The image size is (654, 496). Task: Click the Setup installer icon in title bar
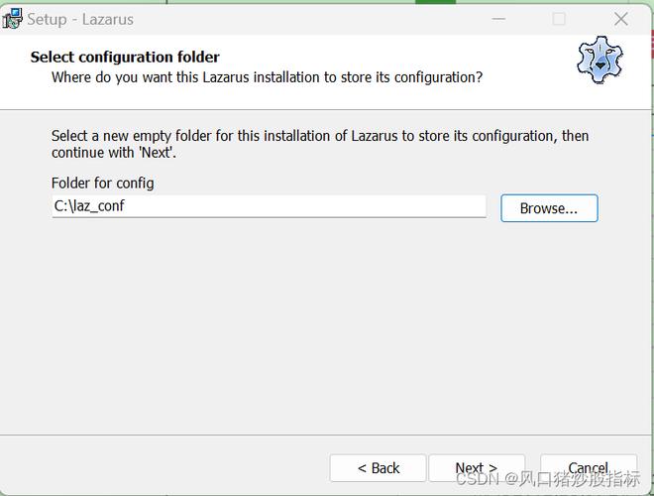coord(12,19)
